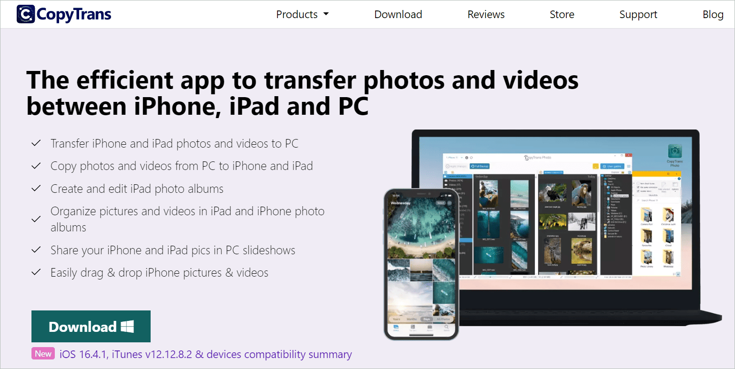Image resolution: width=735 pixels, height=369 pixels.
Task: Click "Organize pictures and videos" feature text
Action: coord(187,219)
